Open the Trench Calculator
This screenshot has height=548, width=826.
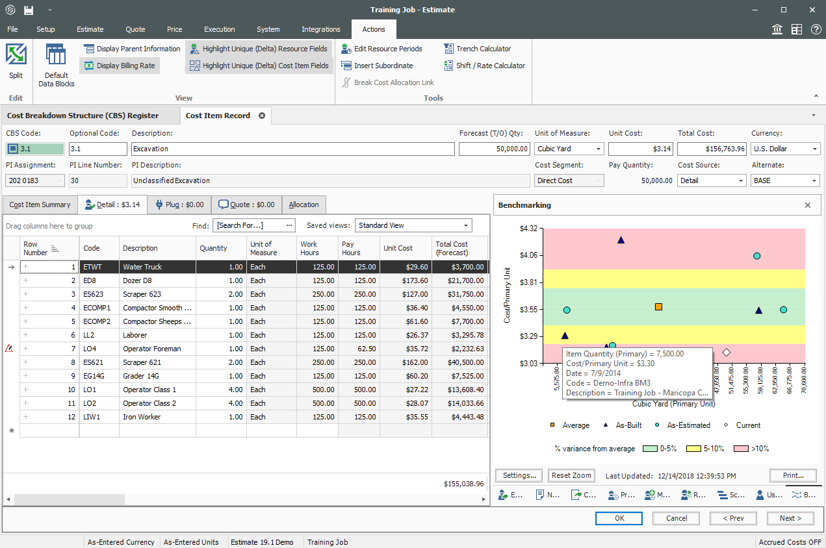tap(477, 49)
